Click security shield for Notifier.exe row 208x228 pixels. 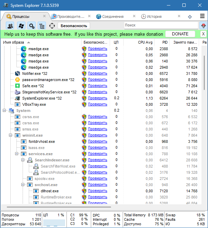[x=84, y=73]
